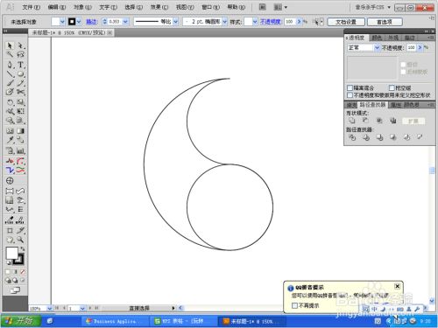Select the Rotate tool
The height and width of the screenshot is (328, 438).
[10, 102]
